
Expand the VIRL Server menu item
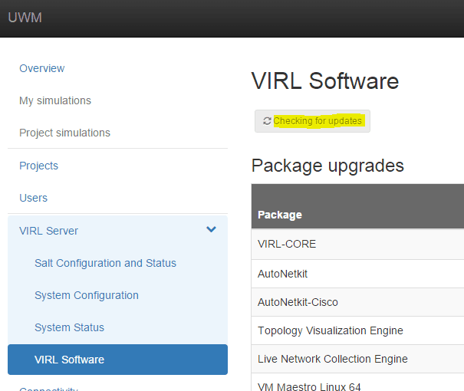tap(49, 231)
